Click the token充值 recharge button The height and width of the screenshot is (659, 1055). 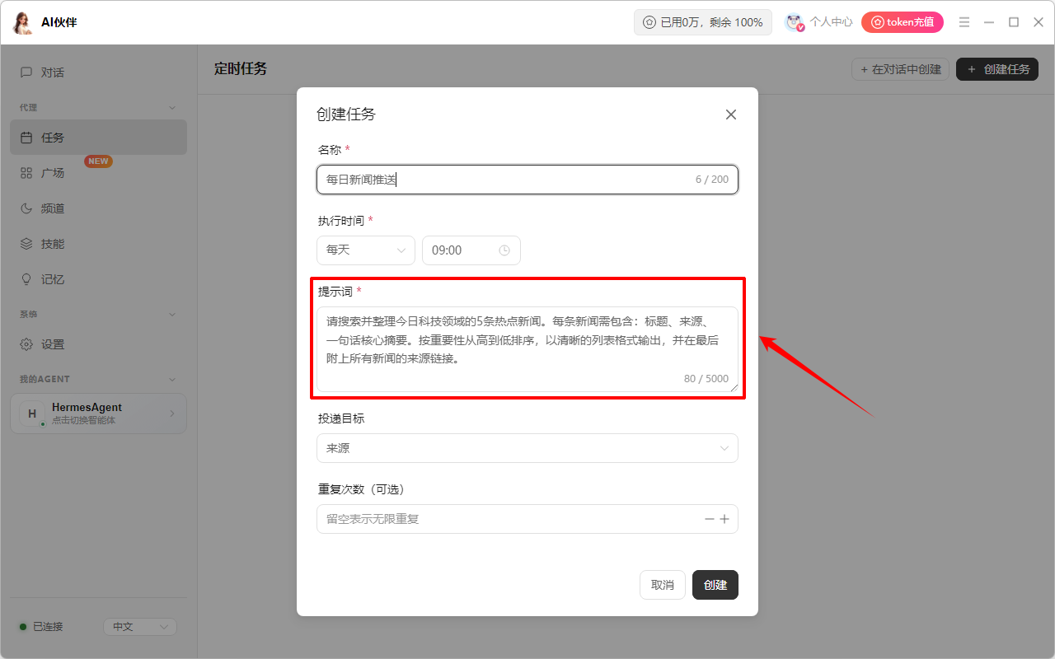[903, 22]
